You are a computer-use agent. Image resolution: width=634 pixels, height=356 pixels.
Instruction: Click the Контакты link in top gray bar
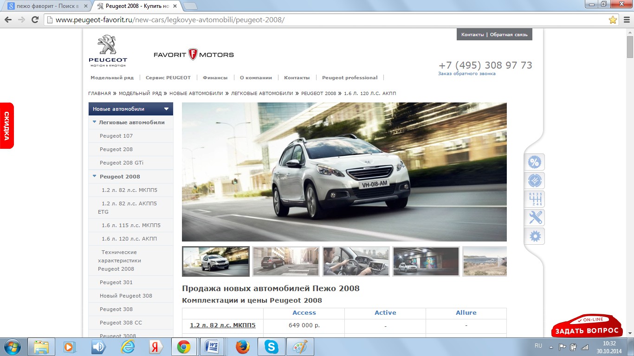click(472, 35)
